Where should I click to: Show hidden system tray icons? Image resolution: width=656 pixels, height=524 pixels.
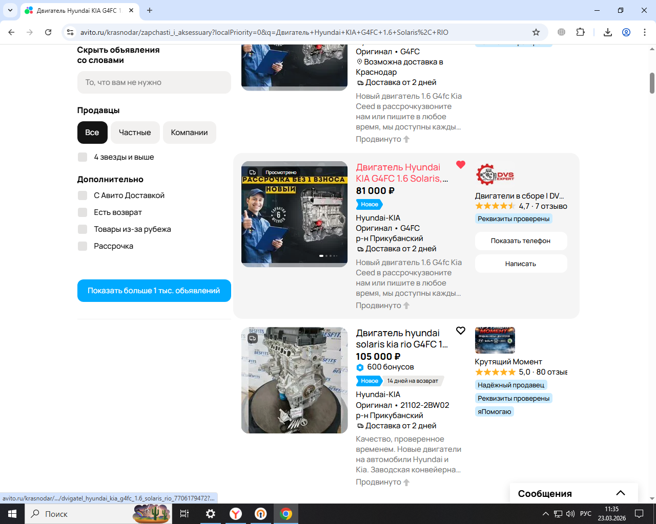[545, 514]
